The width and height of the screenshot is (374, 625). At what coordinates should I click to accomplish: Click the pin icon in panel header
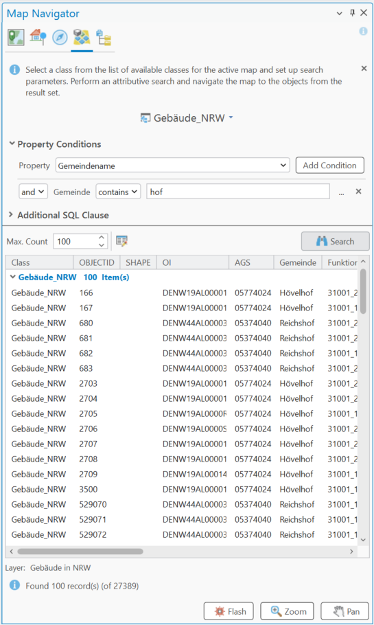352,13
